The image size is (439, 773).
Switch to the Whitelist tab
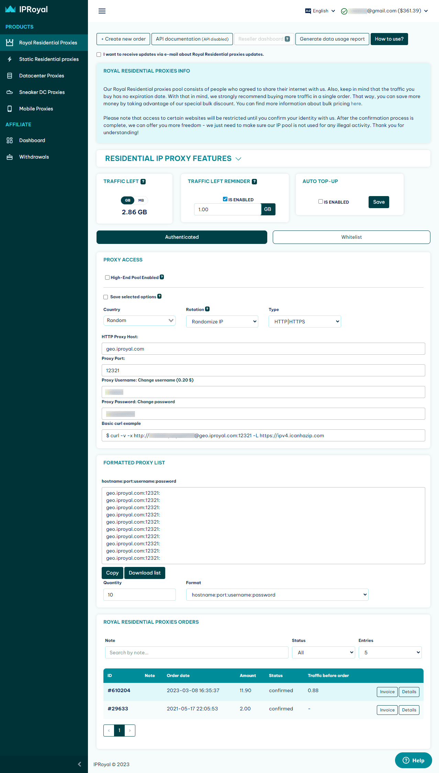pos(351,237)
